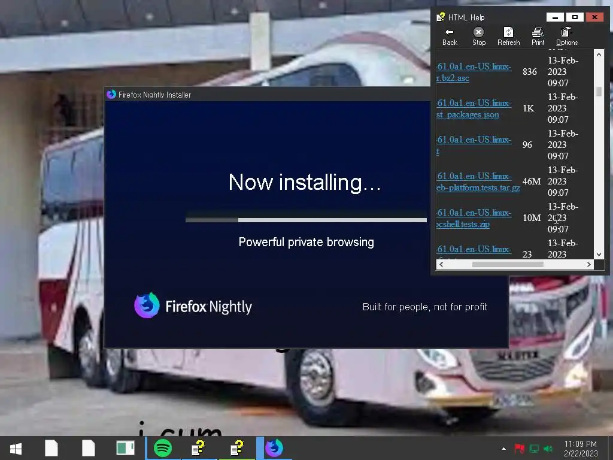Click the HTML Help scroll up arrow

pos(599,55)
